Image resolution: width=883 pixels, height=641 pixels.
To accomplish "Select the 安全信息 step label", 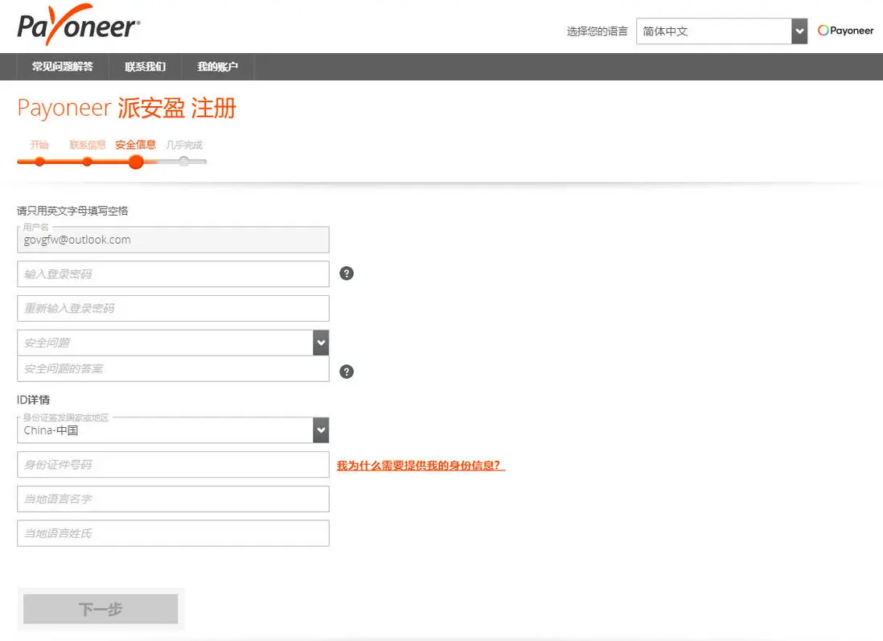I will pos(135,145).
